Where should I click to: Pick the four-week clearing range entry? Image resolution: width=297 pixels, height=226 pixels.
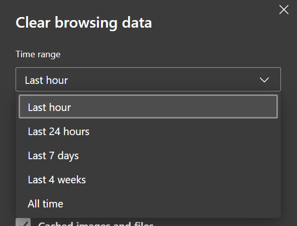click(x=148, y=180)
